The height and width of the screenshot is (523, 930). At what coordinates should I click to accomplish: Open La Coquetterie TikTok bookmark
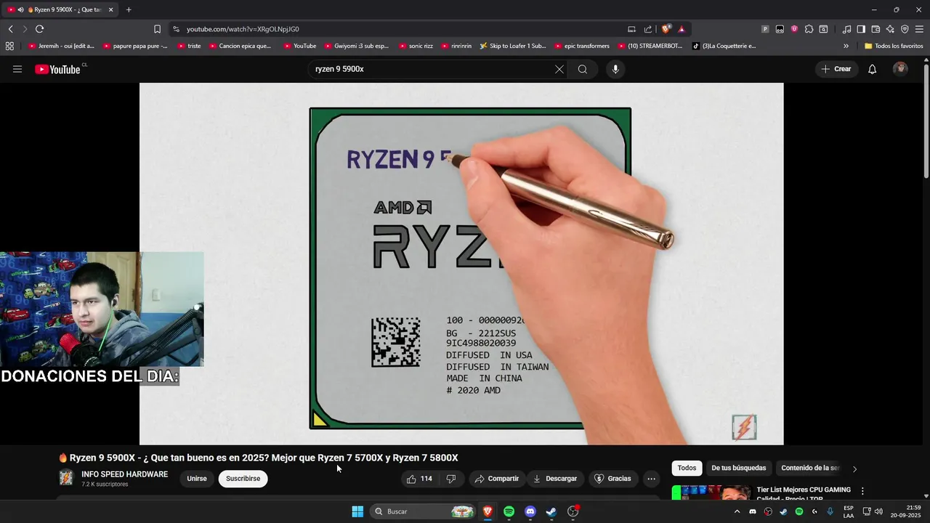pos(724,46)
